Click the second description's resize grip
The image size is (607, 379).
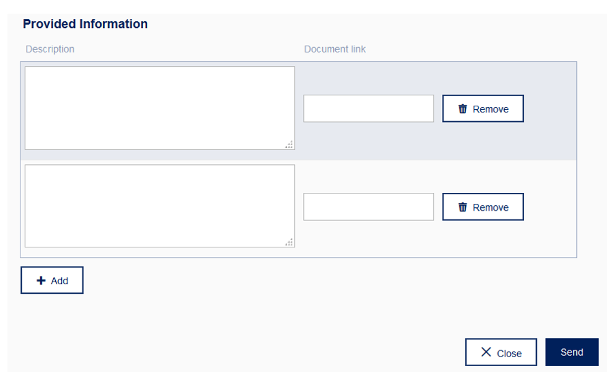tap(289, 242)
